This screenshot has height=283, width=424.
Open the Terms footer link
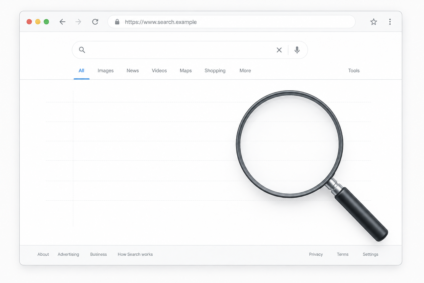pyautogui.click(x=343, y=254)
